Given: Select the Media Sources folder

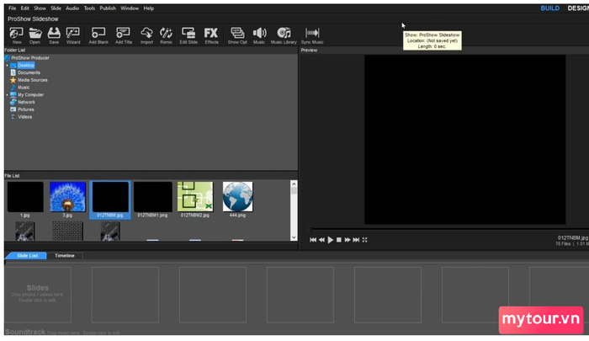Looking at the screenshot, I should (x=32, y=80).
